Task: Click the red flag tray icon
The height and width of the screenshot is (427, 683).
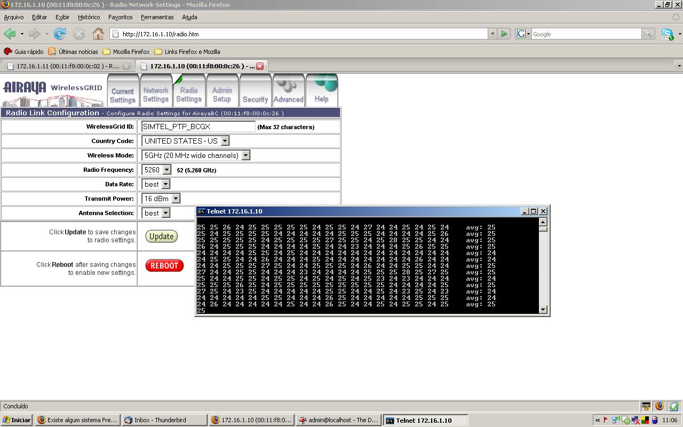Action: coord(606,420)
